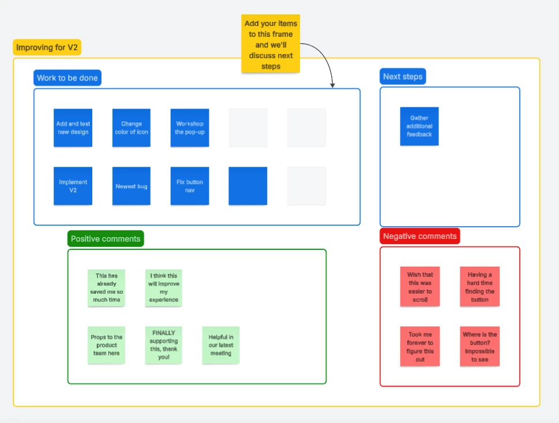This screenshot has width=559, height=423.
Task: Select the 'Props to the product team here' note
Action: click(106, 345)
